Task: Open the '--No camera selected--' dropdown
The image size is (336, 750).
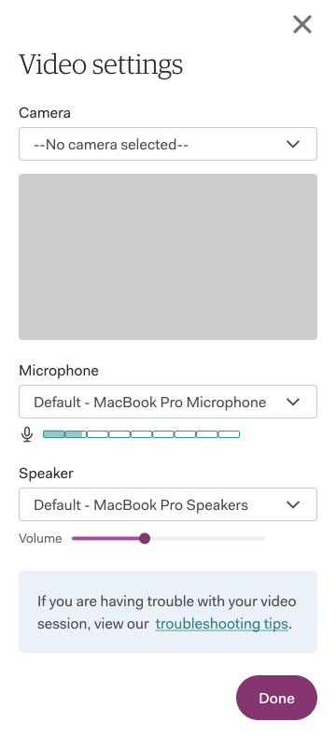Action: (x=168, y=144)
